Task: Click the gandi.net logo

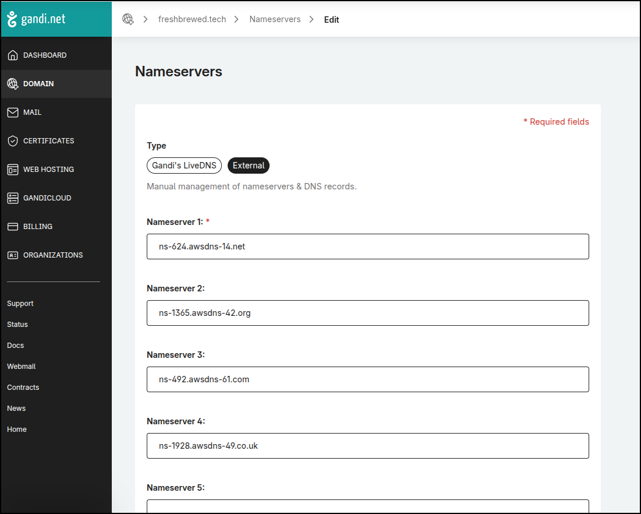Action: pos(36,19)
